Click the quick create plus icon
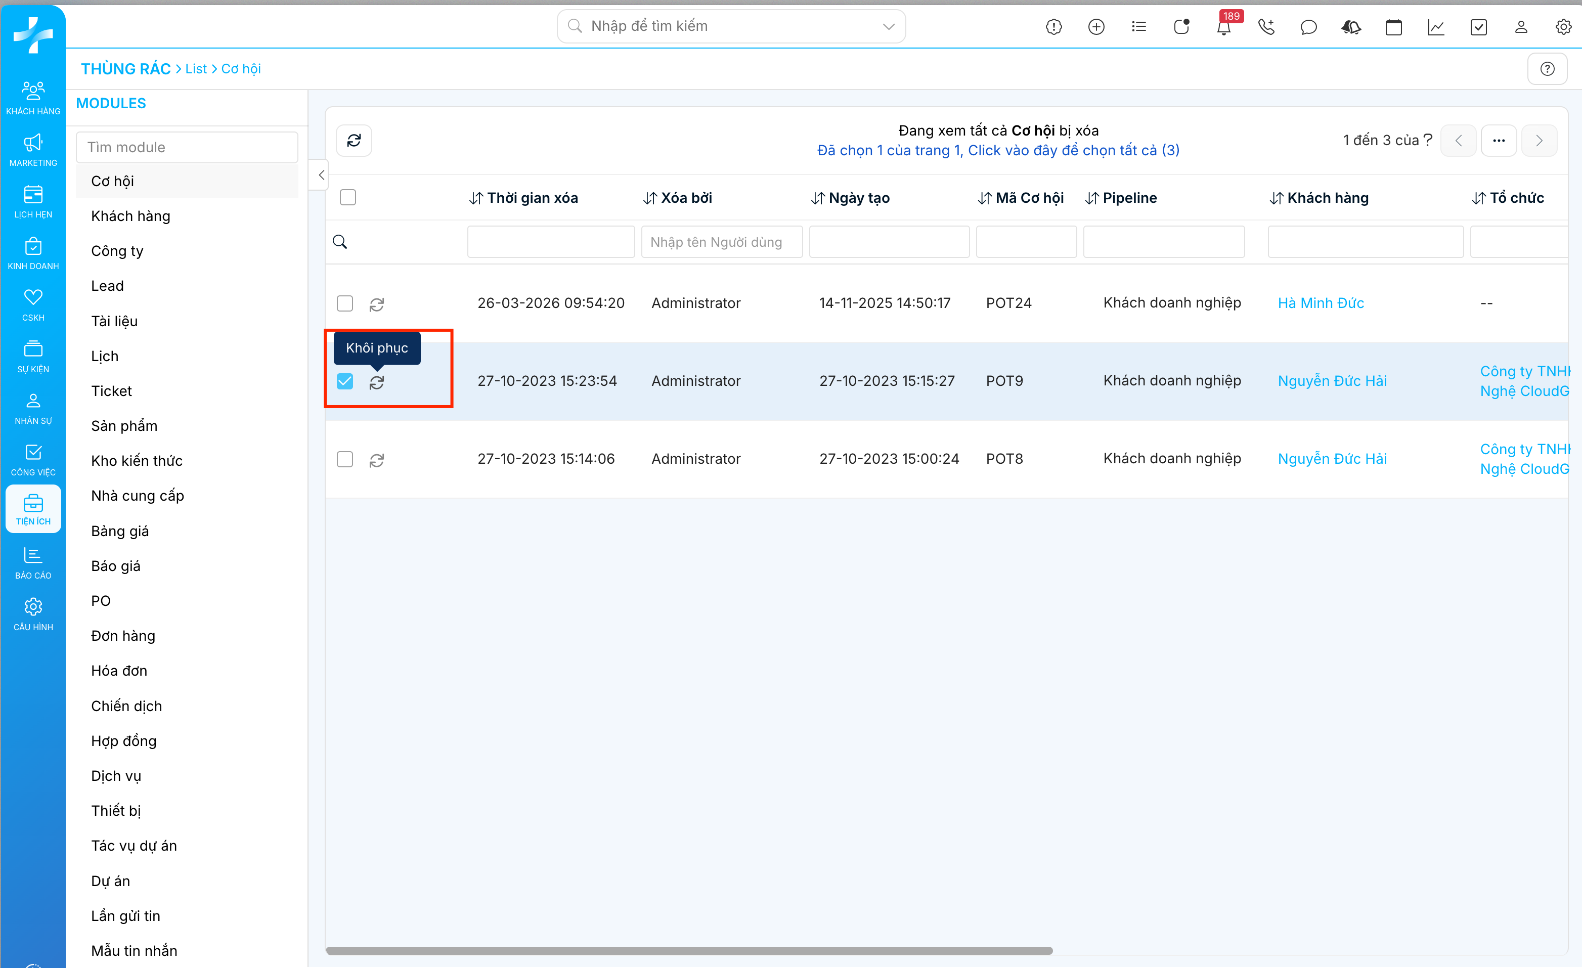The image size is (1582, 968). tap(1096, 27)
